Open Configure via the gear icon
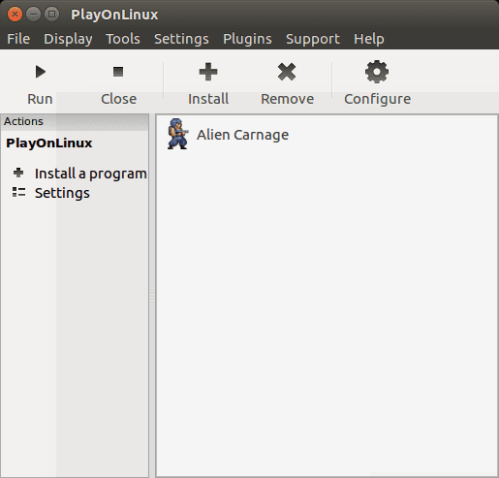 tap(377, 72)
